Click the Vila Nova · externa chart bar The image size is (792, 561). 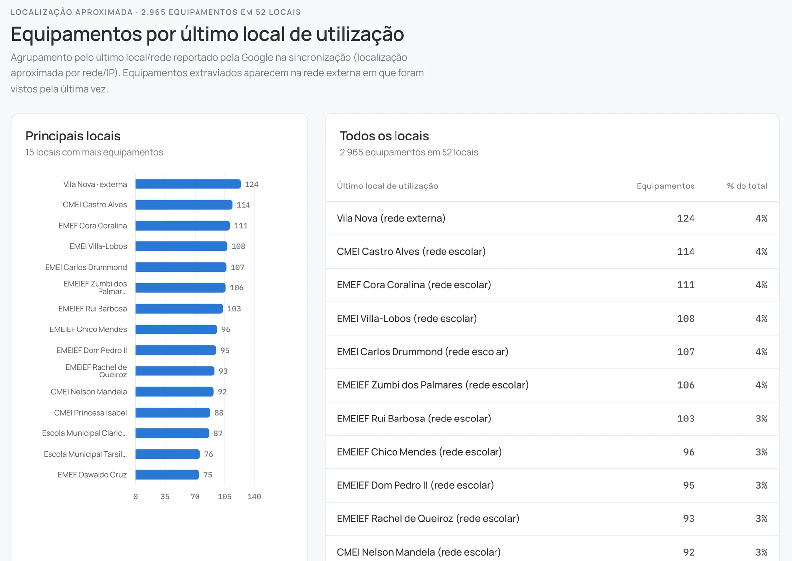point(188,184)
